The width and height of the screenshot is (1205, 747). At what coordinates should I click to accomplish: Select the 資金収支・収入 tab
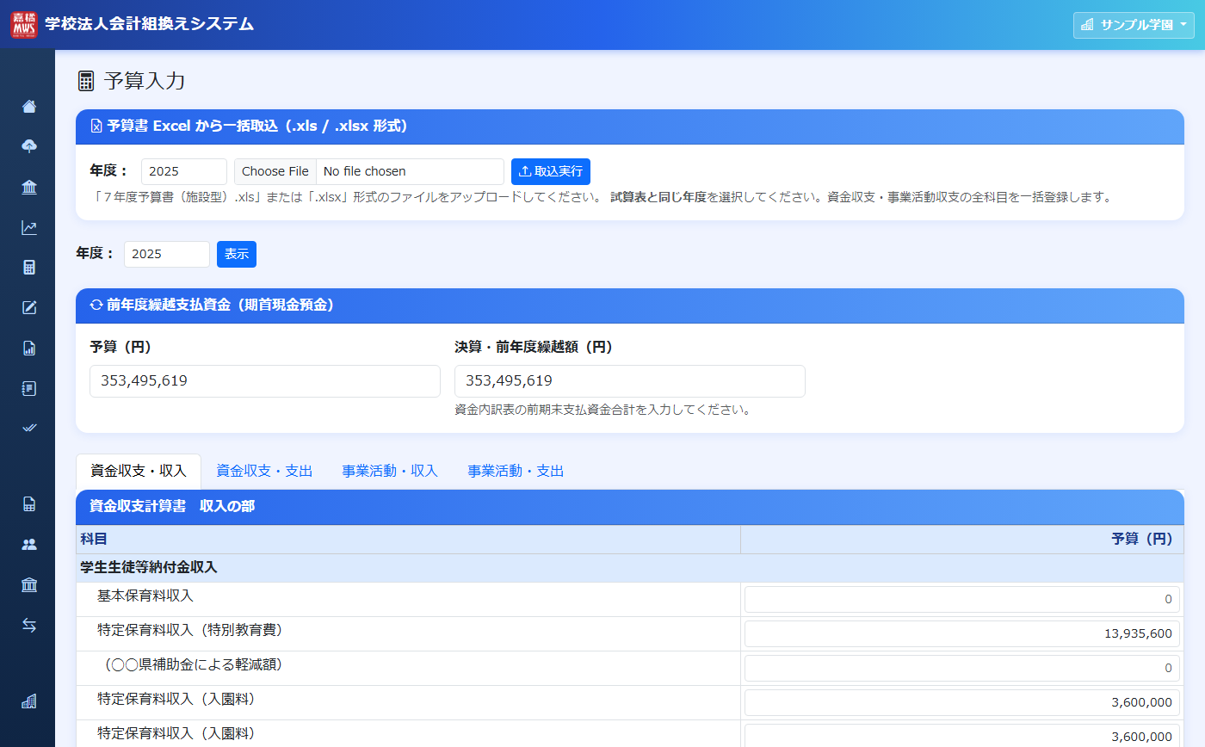pos(139,471)
